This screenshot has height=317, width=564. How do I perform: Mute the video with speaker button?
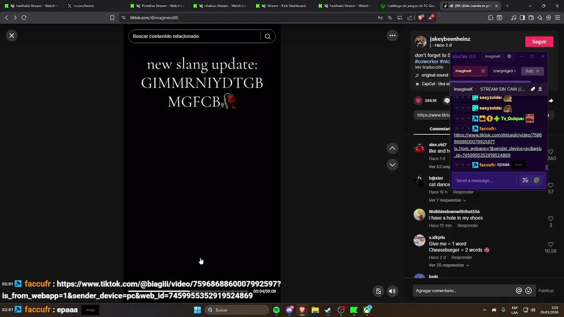[x=392, y=291]
